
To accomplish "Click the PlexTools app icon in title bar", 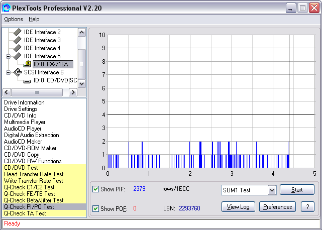I will (6, 8).
